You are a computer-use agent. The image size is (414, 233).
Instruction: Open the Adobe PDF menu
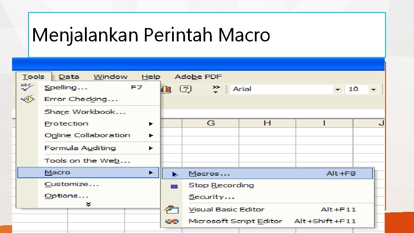click(198, 77)
